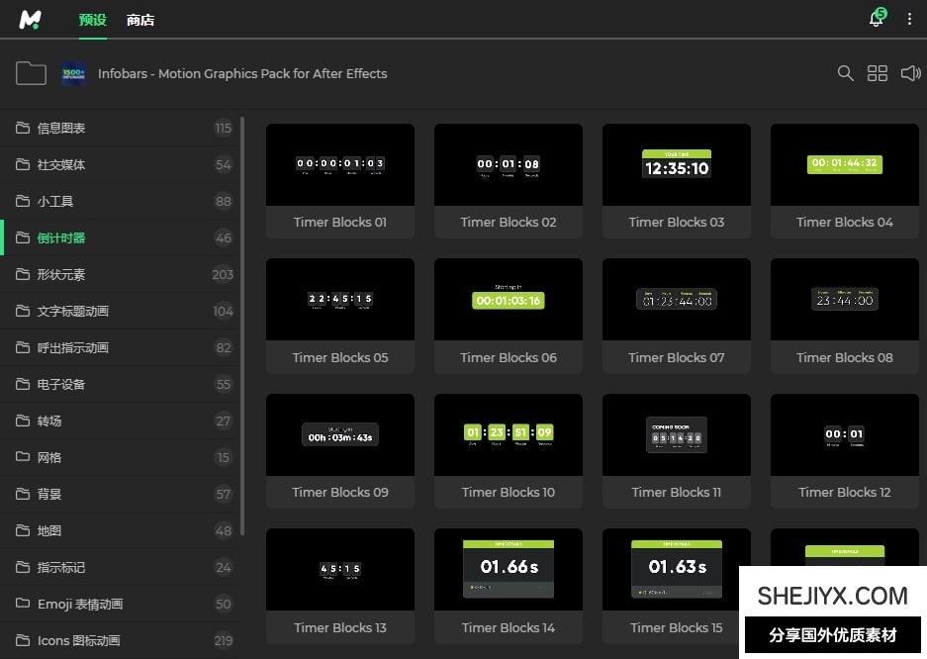Toggle the sound speaker icon
This screenshot has height=659, width=927.
tap(910, 73)
